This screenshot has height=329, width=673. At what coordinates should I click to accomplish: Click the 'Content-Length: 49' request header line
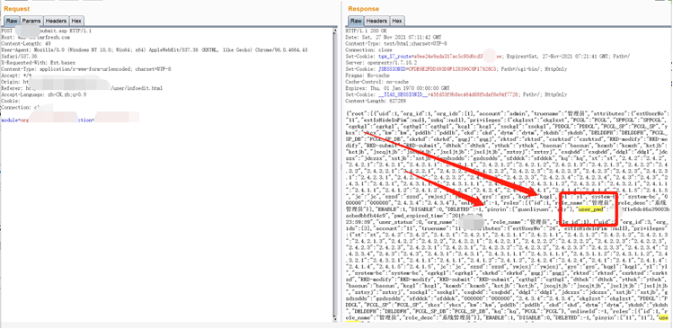click(26, 43)
